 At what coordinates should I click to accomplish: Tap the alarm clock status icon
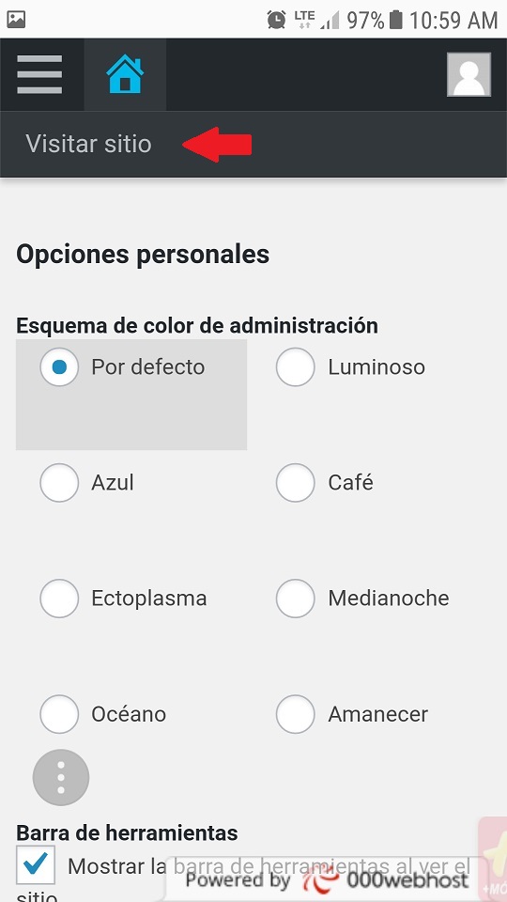pyautogui.click(x=276, y=20)
